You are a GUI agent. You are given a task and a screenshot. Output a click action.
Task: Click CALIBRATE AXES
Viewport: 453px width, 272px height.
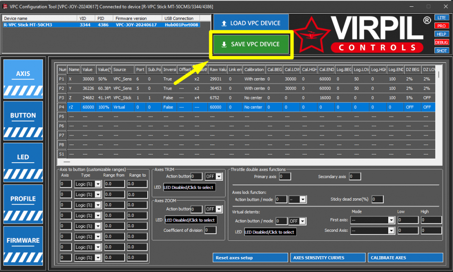click(x=405, y=258)
